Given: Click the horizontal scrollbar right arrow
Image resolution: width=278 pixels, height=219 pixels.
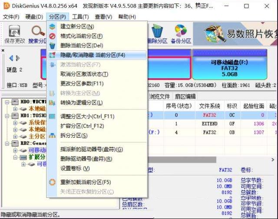Looking at the screenshot, I should tap(273, 159).
